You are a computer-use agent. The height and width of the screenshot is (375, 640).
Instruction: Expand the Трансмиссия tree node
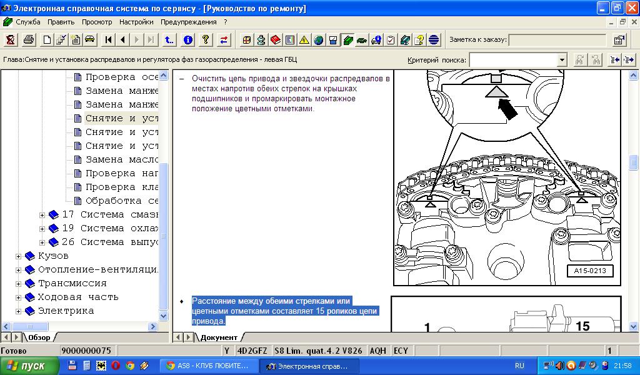(x=19, y=284)
